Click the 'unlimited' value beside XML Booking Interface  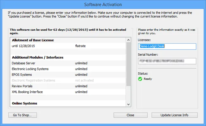click(81, 92)
